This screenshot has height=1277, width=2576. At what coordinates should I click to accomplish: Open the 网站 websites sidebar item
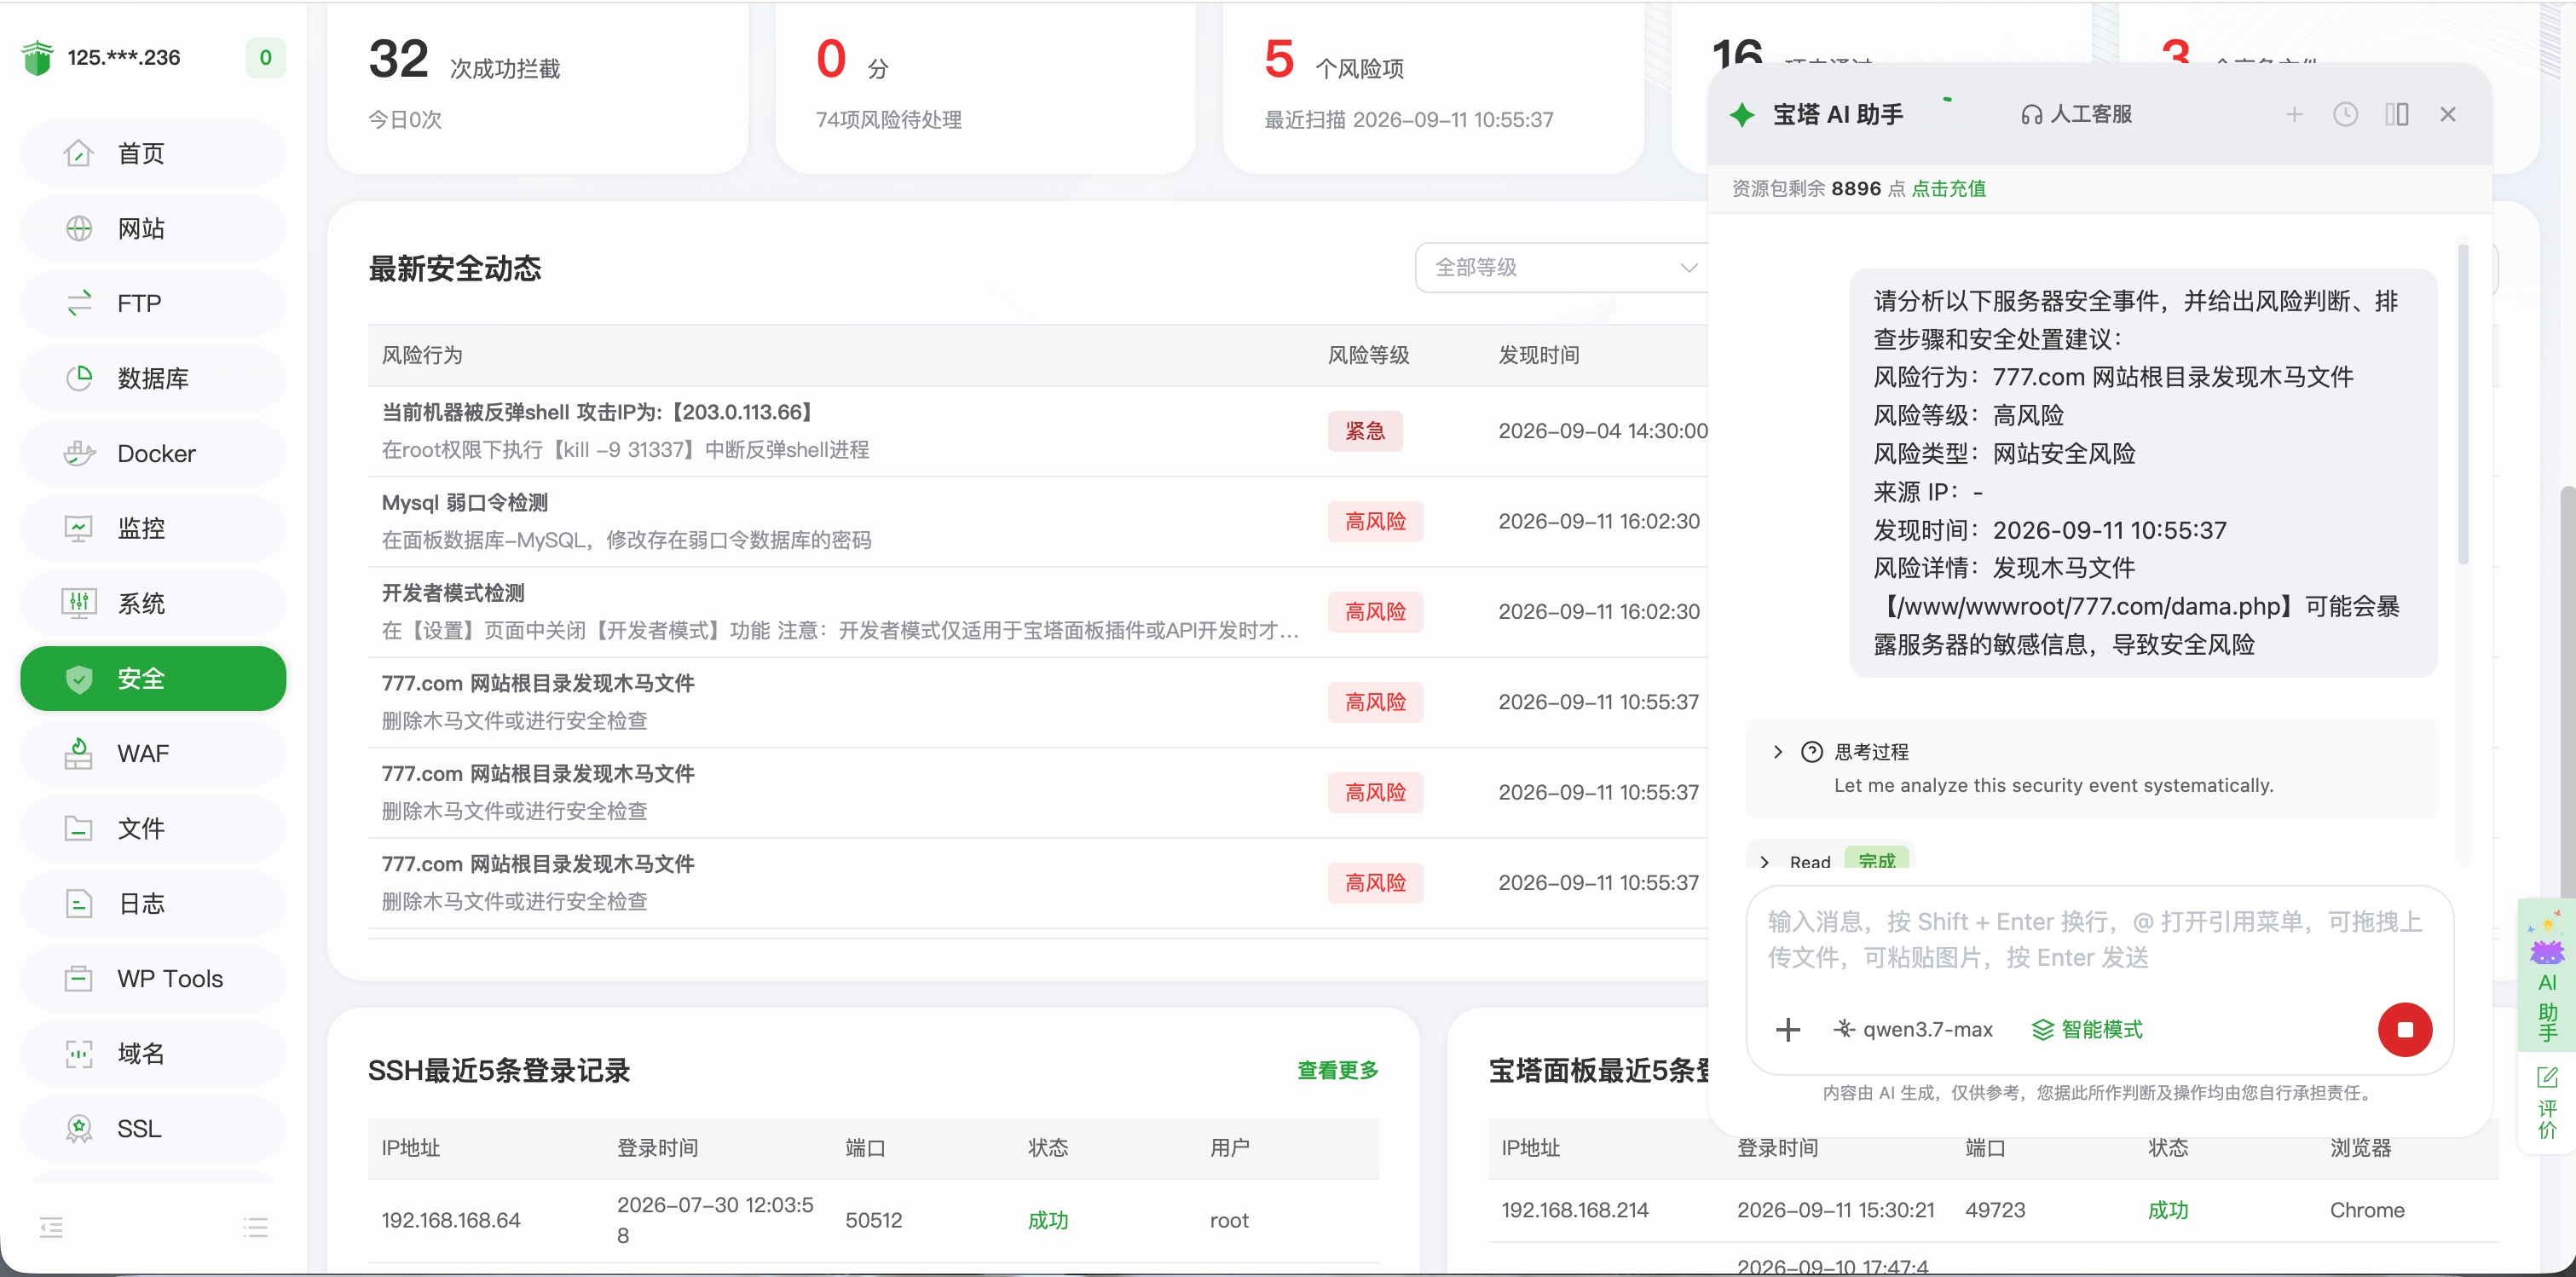(153, 228)
